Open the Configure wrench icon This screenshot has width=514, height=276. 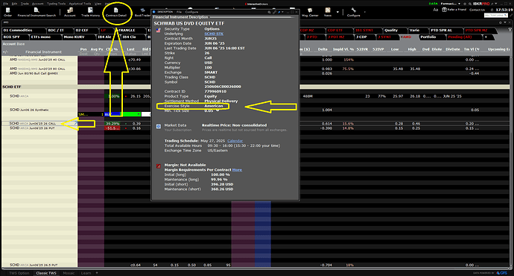[x=353, y=12]
